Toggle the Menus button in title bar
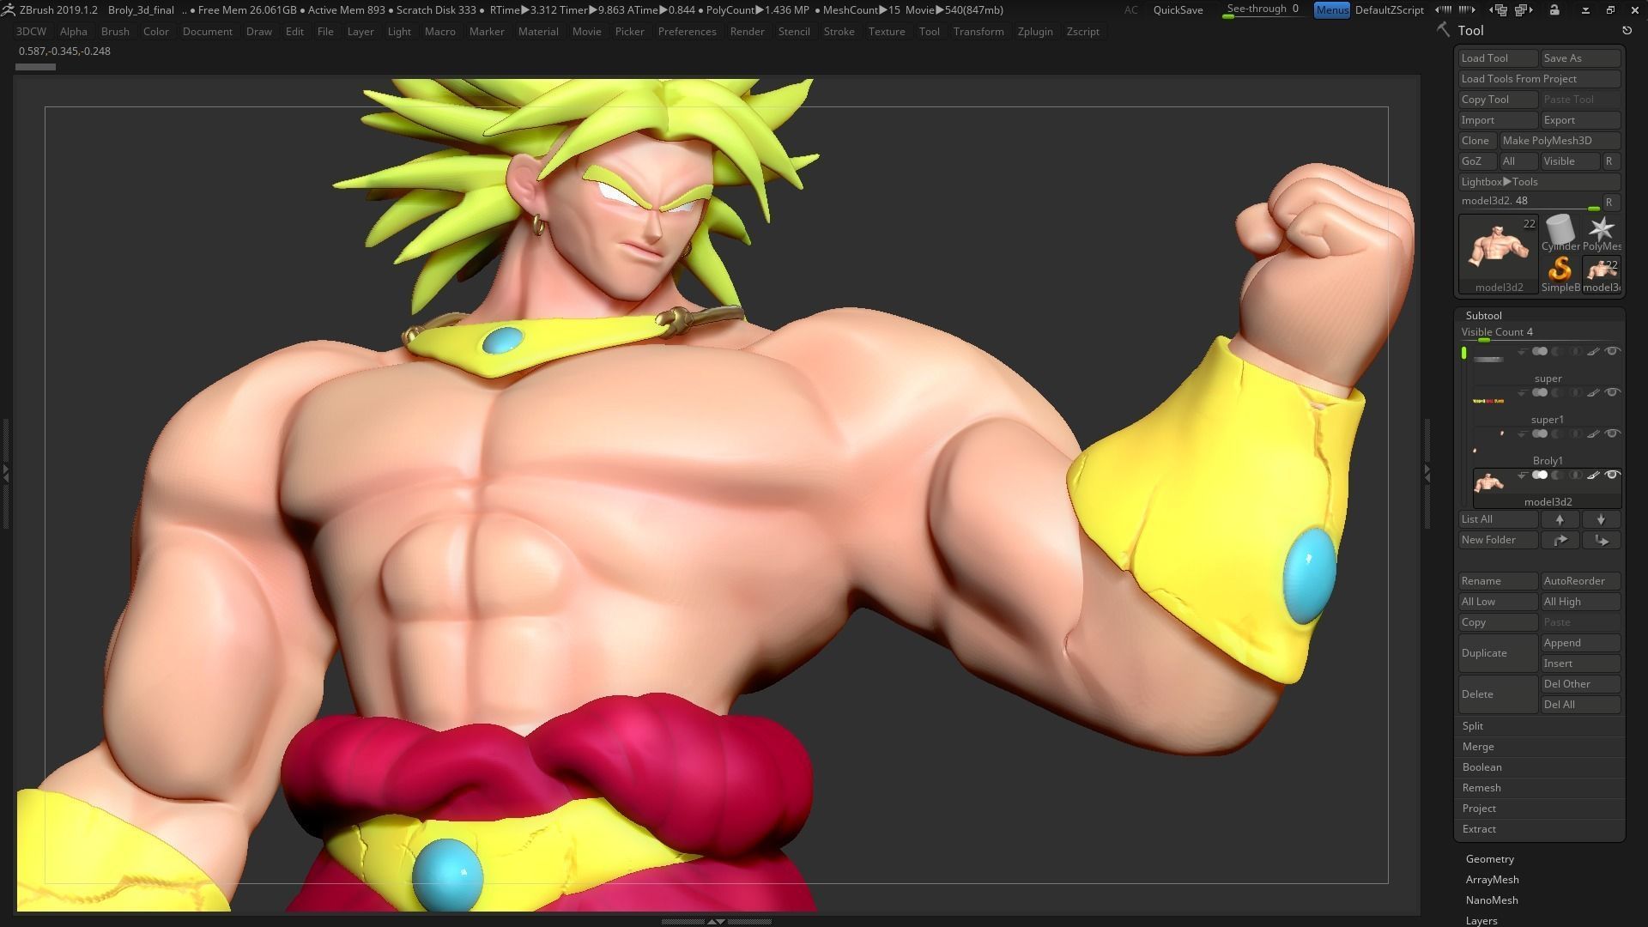This screenshot has height=927, width=1648. pyautogui.click(x=1331, y=9)
